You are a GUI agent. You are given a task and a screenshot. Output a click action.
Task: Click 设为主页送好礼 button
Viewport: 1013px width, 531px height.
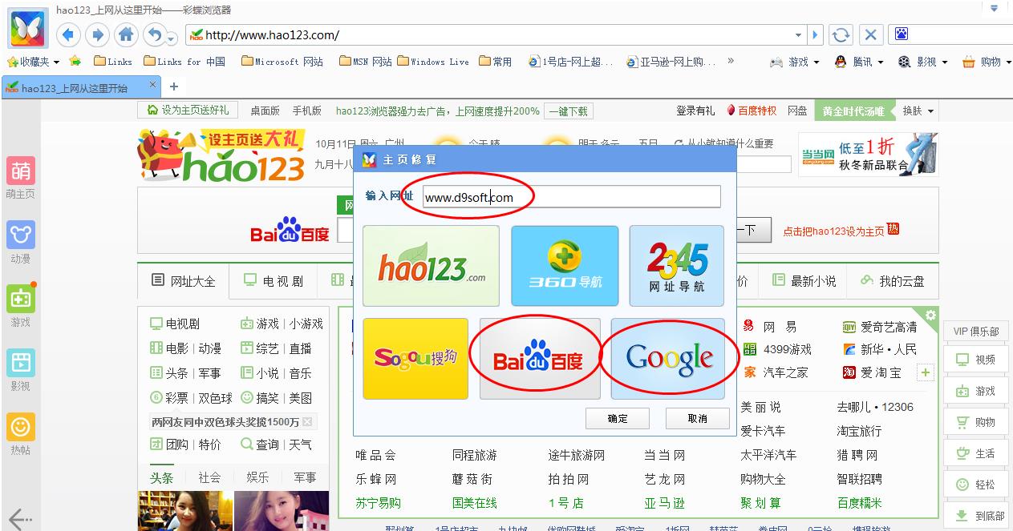[x=188, y=111]
